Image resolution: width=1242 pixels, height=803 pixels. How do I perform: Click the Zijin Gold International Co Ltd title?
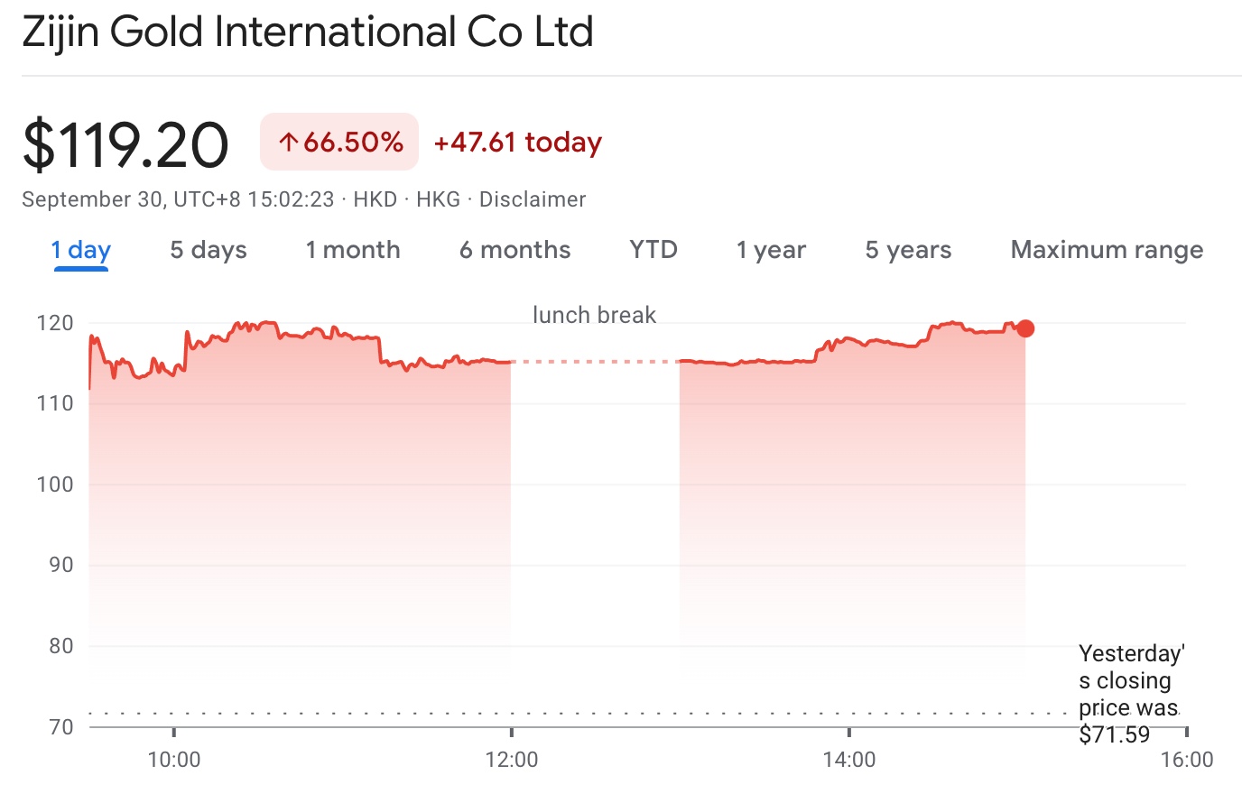click(x=308, y=32)
